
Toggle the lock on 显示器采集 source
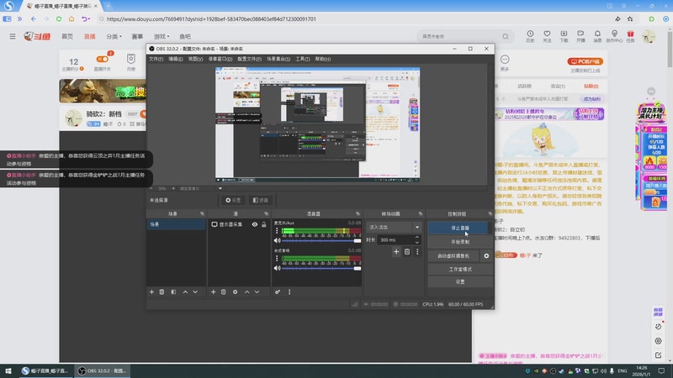click(x=264, y=225)
